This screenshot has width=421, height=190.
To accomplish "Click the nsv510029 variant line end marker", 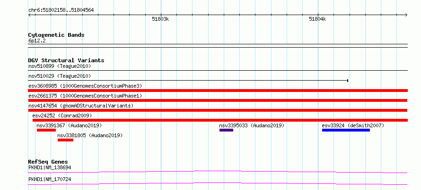I will [348, 80].
